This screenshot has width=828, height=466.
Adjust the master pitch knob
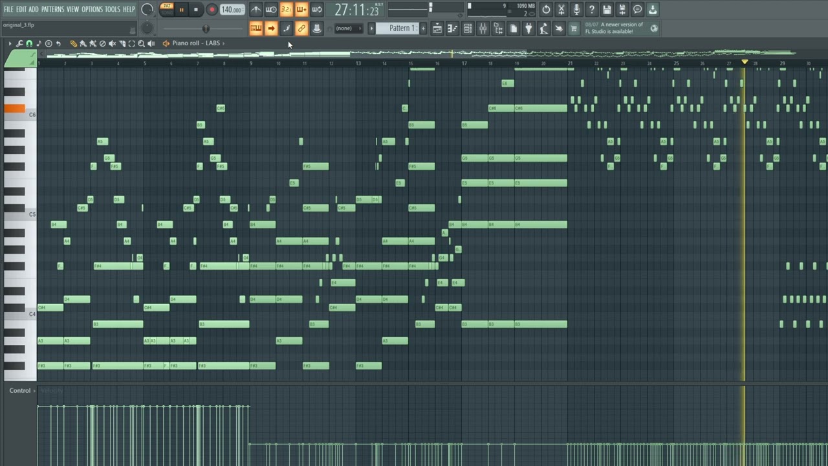click(x=147, y=28)
